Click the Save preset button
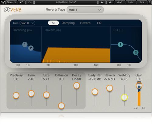The image size is (152, 124). coord(142,2)
